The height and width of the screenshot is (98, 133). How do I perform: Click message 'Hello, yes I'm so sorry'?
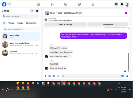tap(59, 48)
